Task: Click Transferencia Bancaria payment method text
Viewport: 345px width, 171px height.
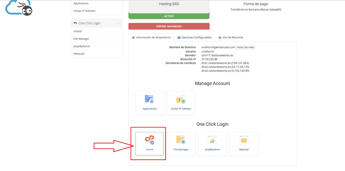Action: (x=256, y=9)
